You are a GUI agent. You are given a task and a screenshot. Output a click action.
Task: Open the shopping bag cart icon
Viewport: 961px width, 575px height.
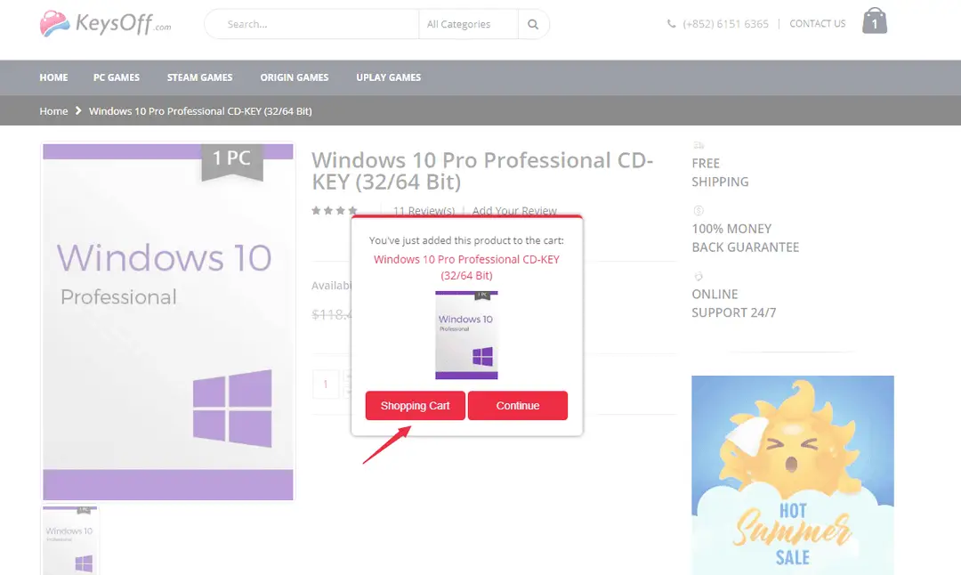click(875, 20)
